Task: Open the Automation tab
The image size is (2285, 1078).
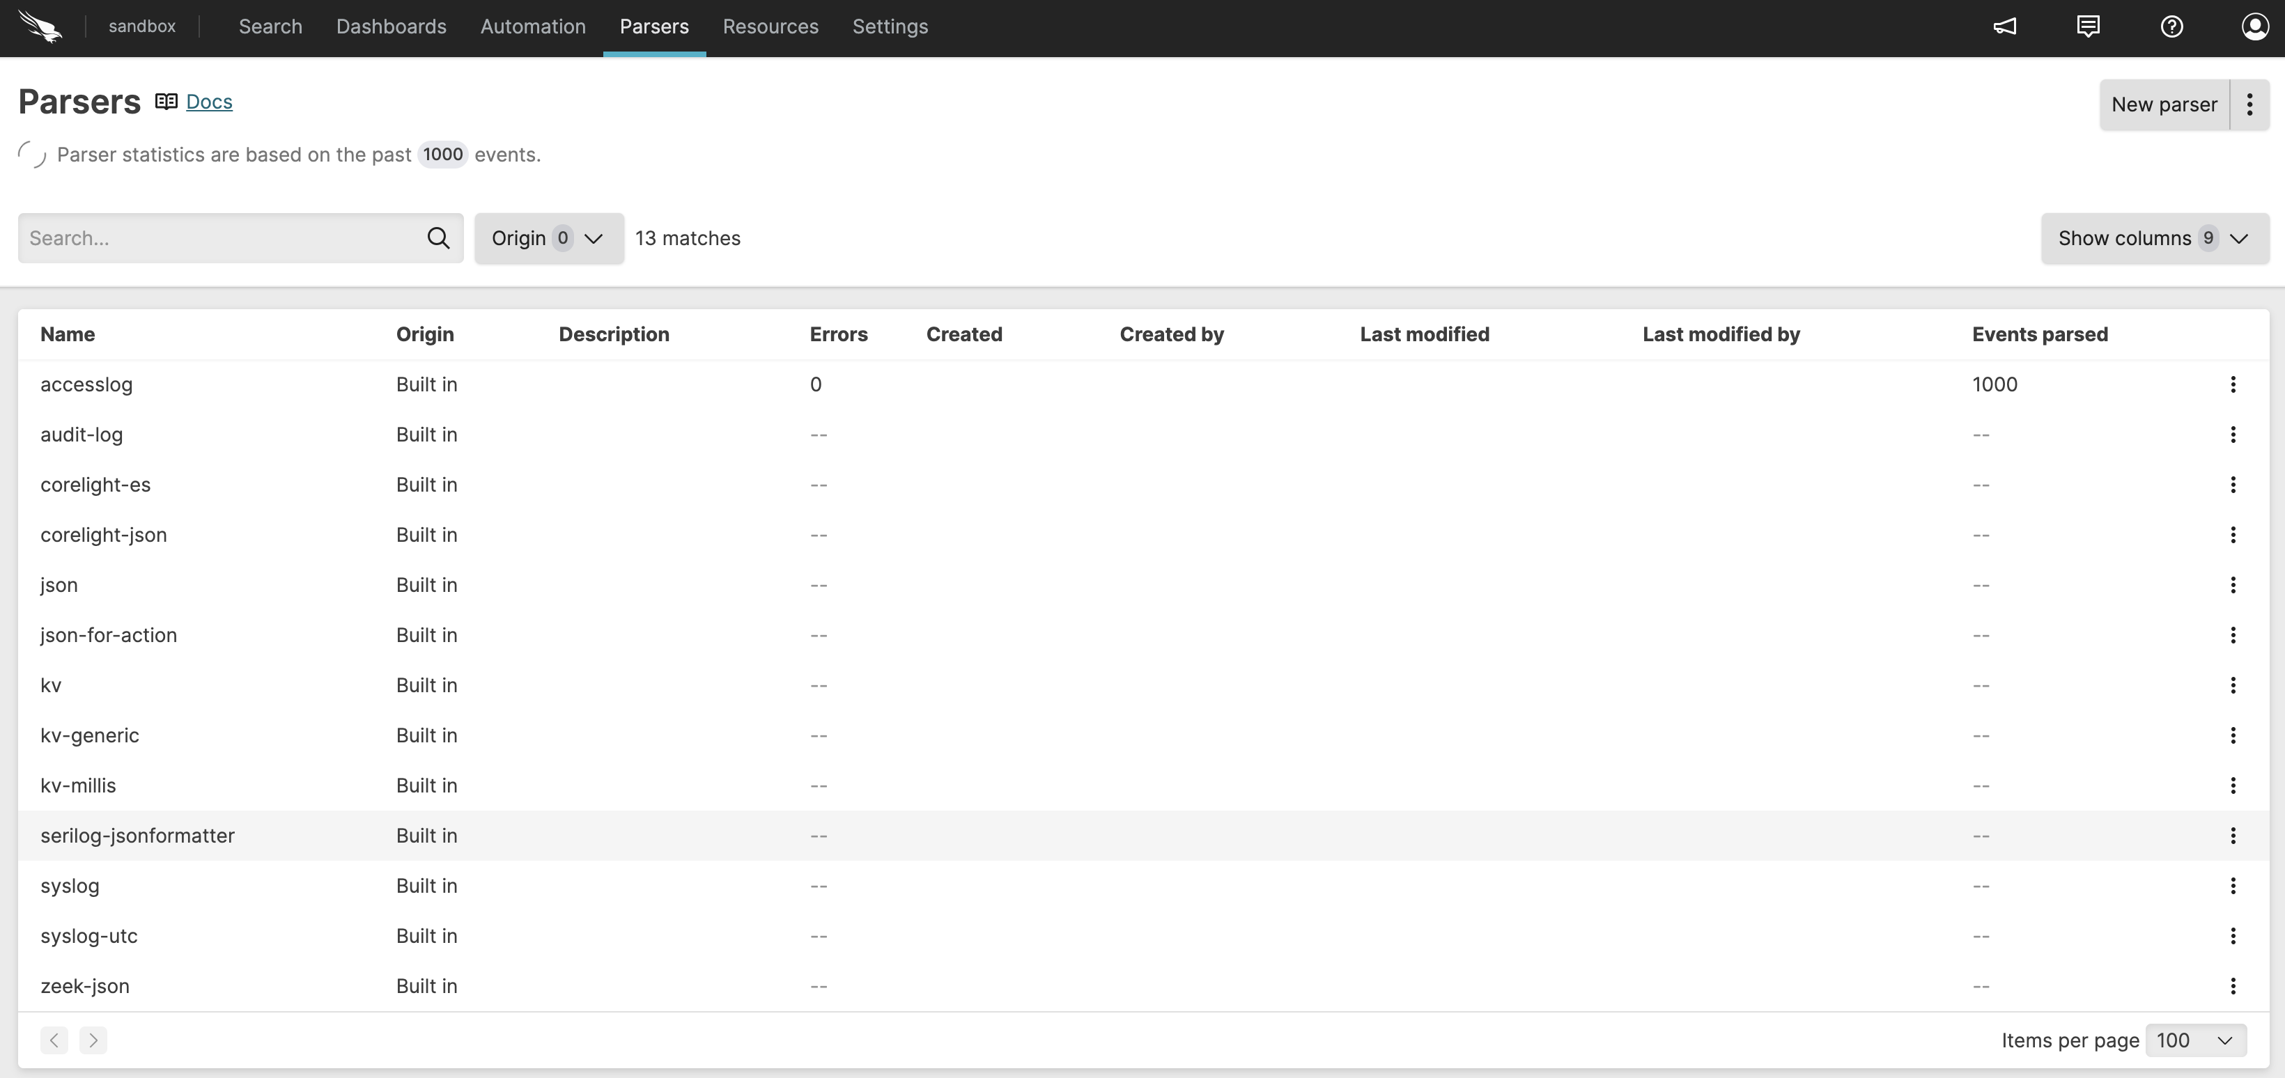Action: click(533, 26)
